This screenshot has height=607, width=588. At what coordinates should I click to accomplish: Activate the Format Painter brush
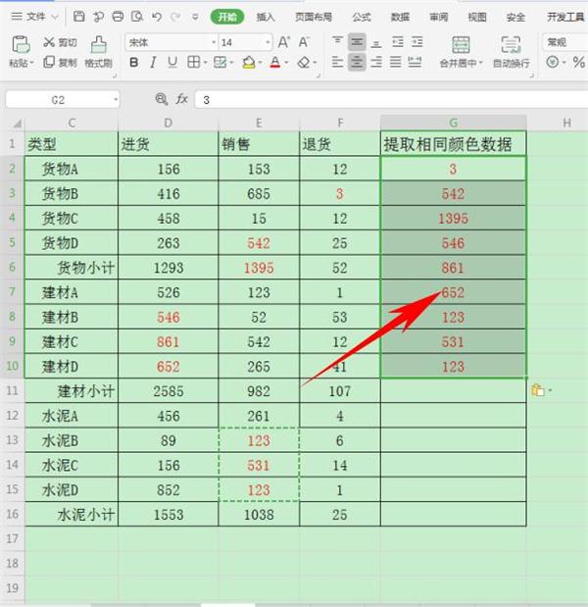click(99, 45)
